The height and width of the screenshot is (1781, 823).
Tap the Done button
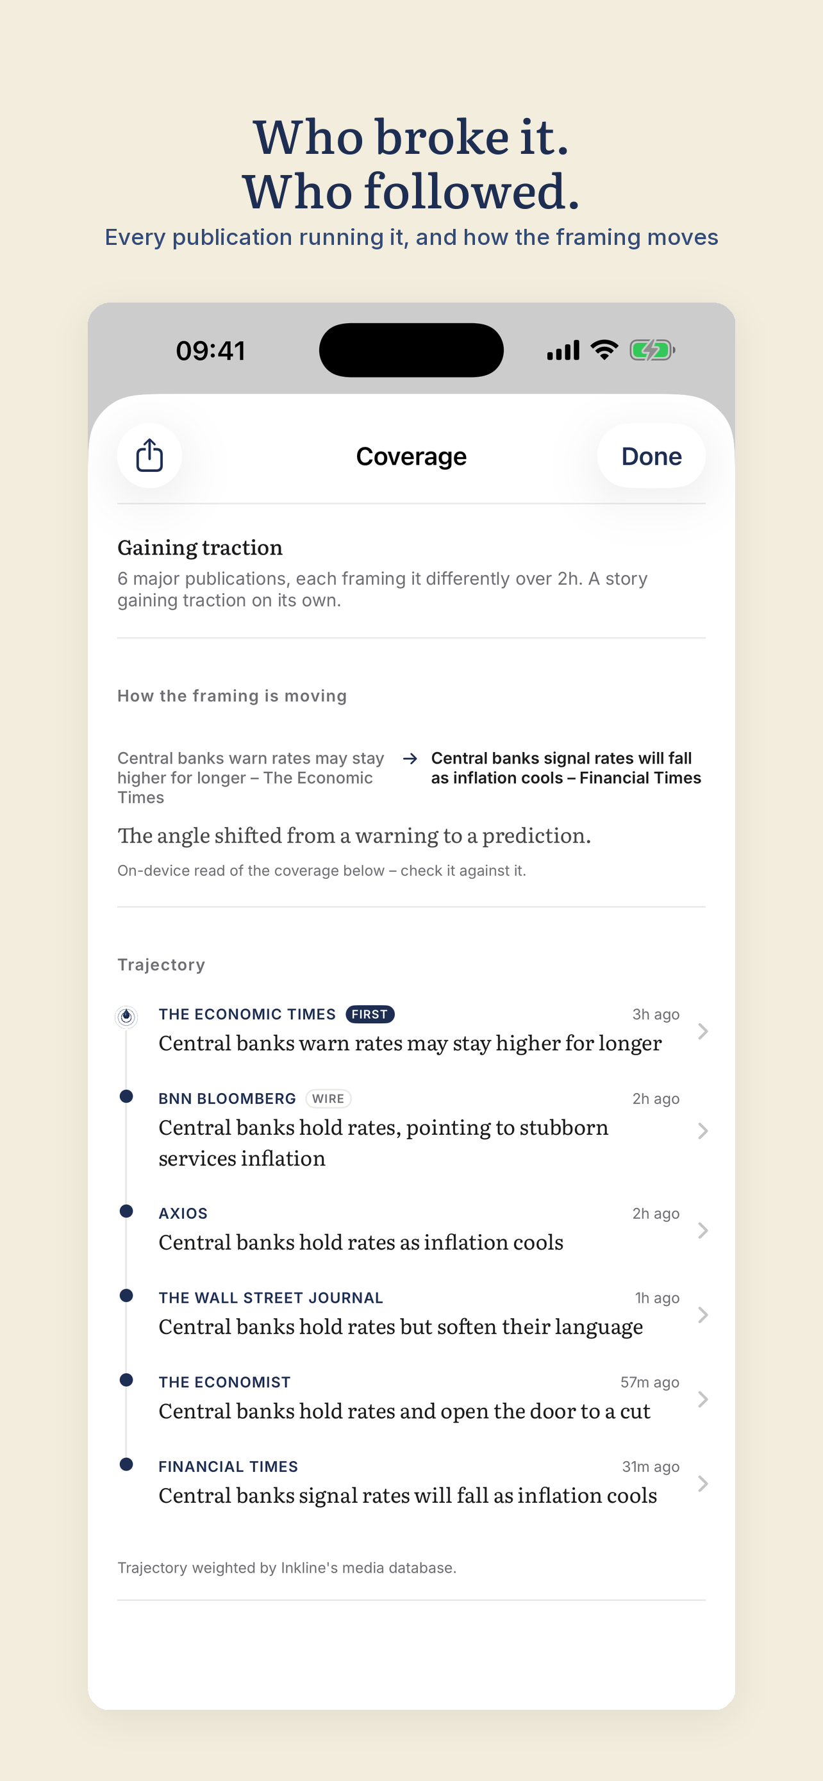click(x=651, y=456)
